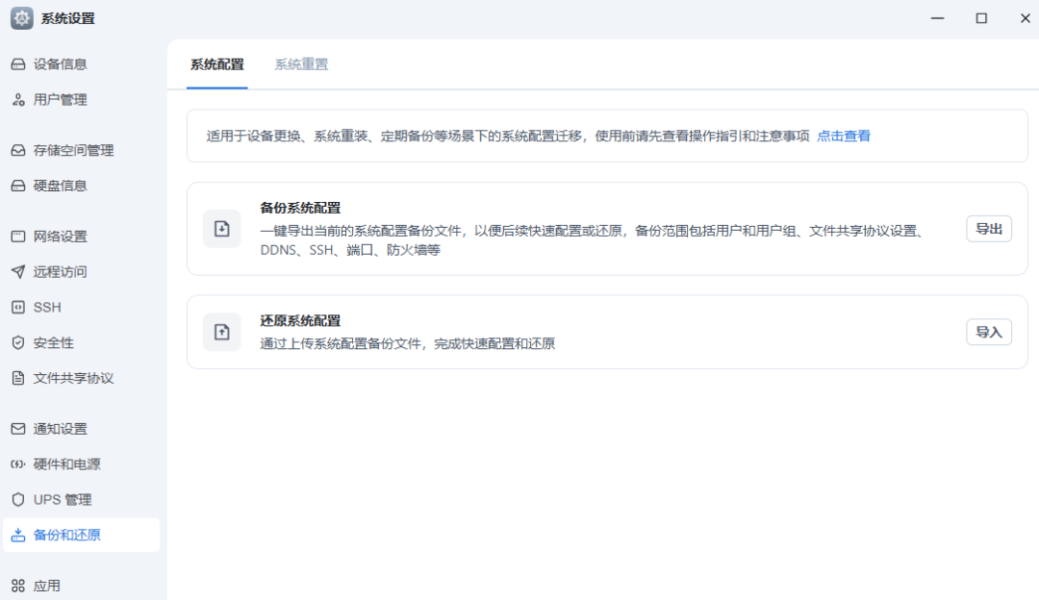This screenshot has height=600, width=1039.
Task: Click the 通知设置 envelope icon
Action: point(17,429)
